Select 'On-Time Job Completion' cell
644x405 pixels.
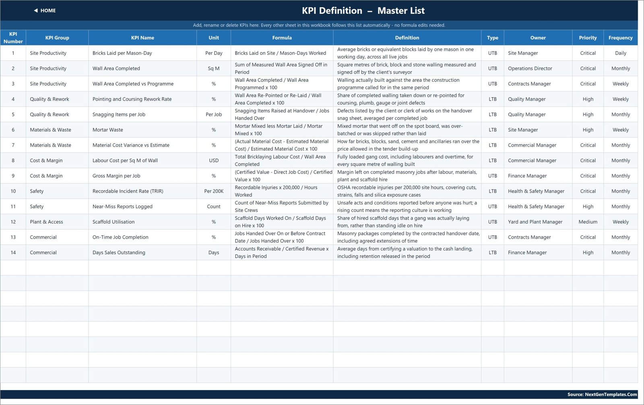(142, 237)
